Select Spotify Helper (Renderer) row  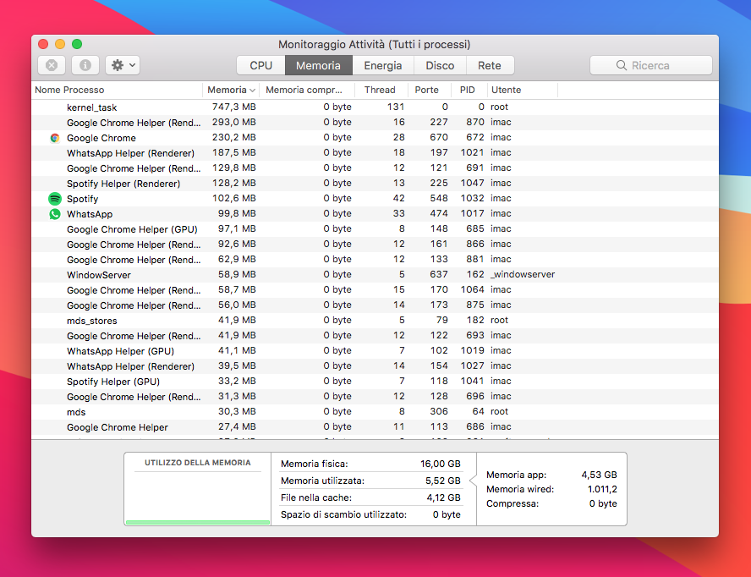click(x=375, y=184)
